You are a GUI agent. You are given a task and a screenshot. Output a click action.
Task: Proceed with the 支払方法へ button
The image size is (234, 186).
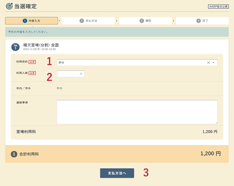point(117,173)
